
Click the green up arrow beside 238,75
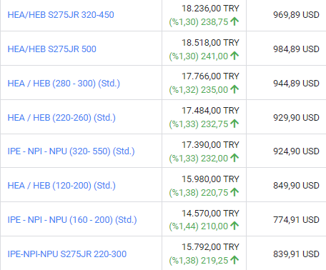pos(234,21)
